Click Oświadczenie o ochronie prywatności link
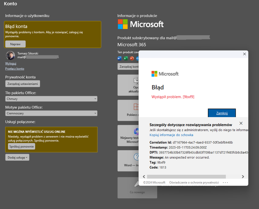 (x=194, y=182)
